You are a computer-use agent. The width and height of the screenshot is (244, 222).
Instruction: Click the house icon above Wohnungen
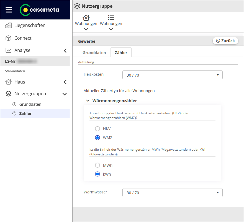pyautogui.click(x=86, y=18)
